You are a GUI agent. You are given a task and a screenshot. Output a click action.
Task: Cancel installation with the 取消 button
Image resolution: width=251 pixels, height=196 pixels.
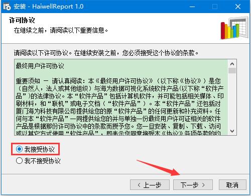(232, 185)
